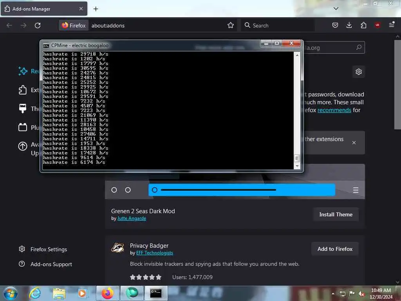This screenshot has height=301, width=401.
Task: Click the uBlock Origin toolbar icon
Action: pos(378,25)
